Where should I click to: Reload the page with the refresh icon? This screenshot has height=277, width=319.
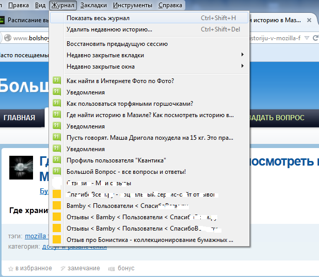tap(315, 38)
